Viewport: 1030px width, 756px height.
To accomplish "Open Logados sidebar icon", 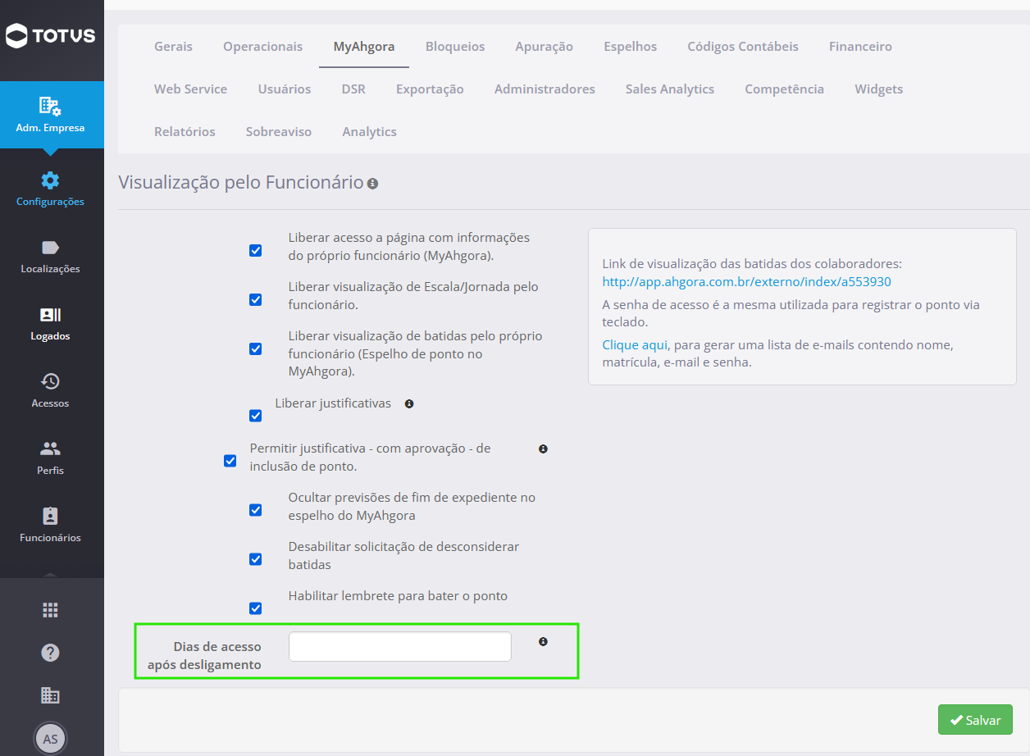I will coord(50,315).
